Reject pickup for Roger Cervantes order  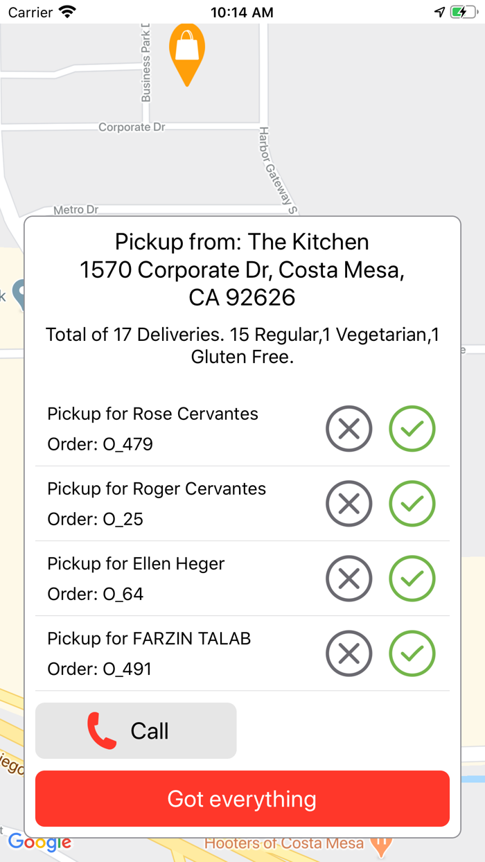tap(349, 504)
